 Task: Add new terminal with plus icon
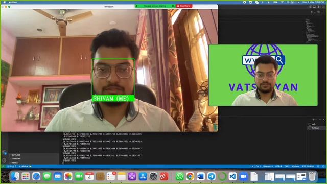pyautogui.click(x=313, y=120)
